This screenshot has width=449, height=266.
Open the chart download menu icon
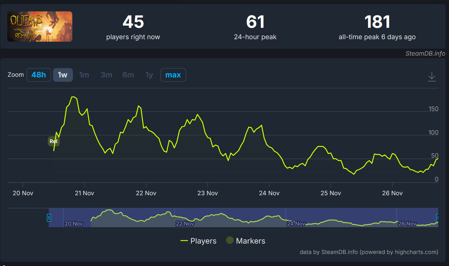tap(432, 77)
